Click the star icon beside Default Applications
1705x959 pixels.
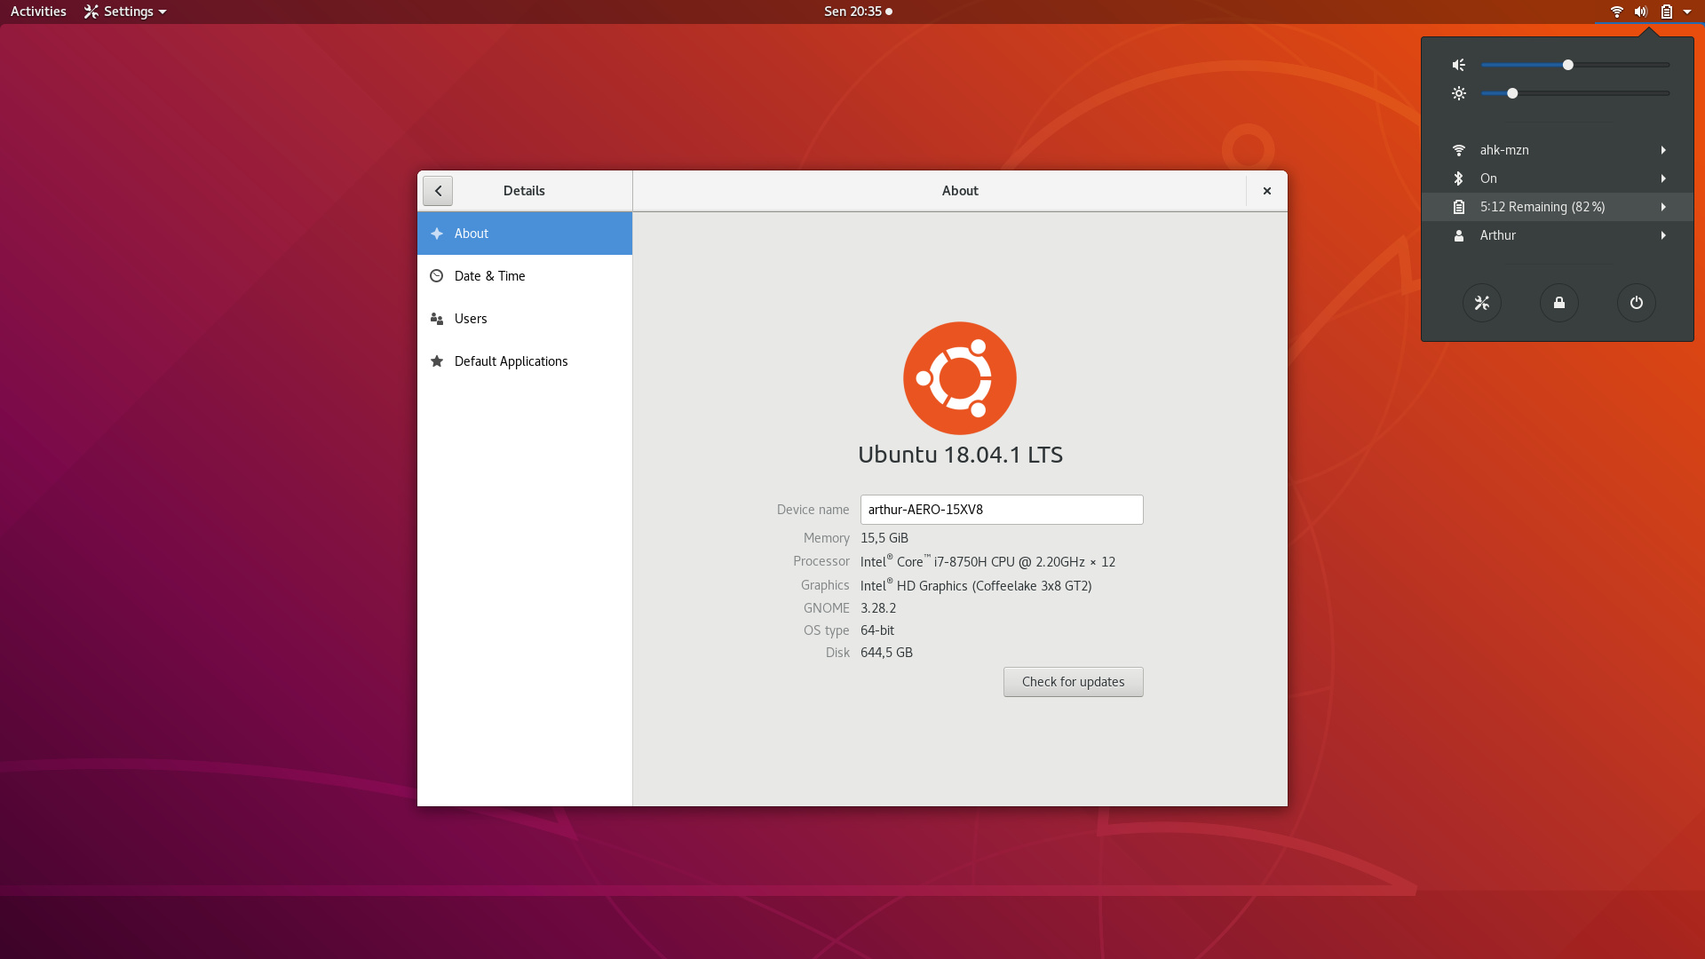coord(437,361)
